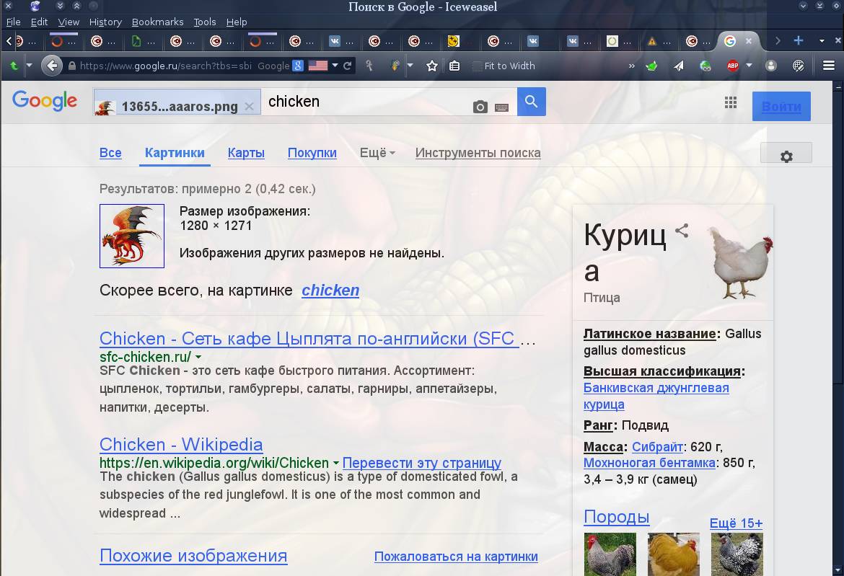
Task: Switch to the Карты search tab
Action: (246, 153)
